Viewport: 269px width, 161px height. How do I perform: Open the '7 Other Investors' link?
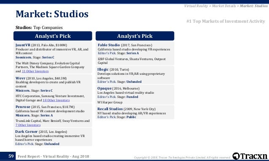[28, 125]
